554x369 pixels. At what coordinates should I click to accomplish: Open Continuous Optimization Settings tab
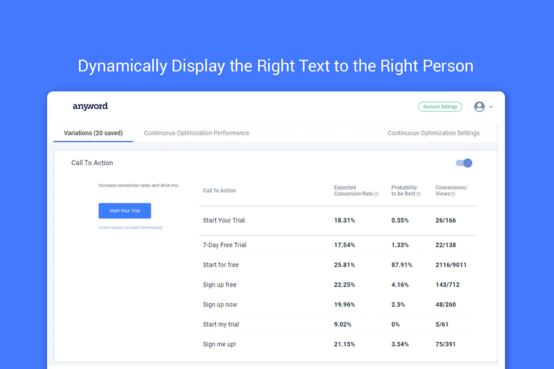(x=433, y=133)
